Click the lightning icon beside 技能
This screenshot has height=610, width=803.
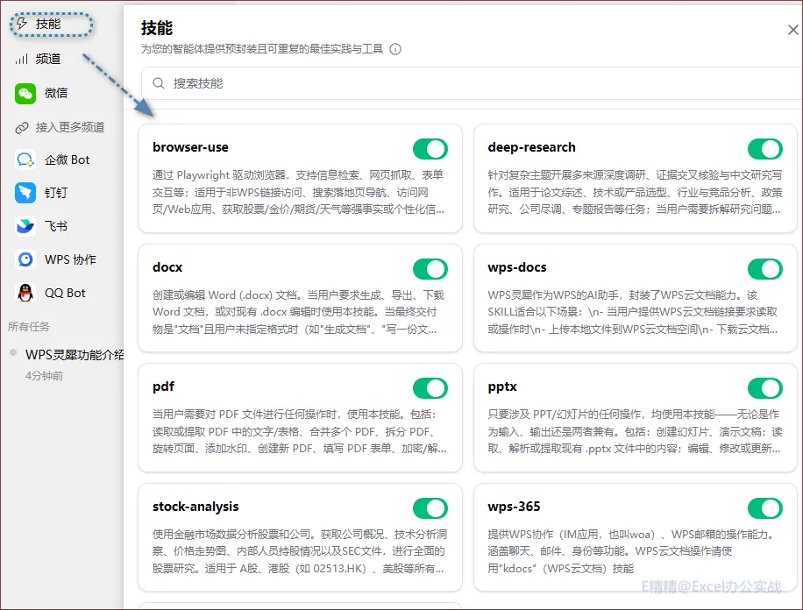(22, 24)
